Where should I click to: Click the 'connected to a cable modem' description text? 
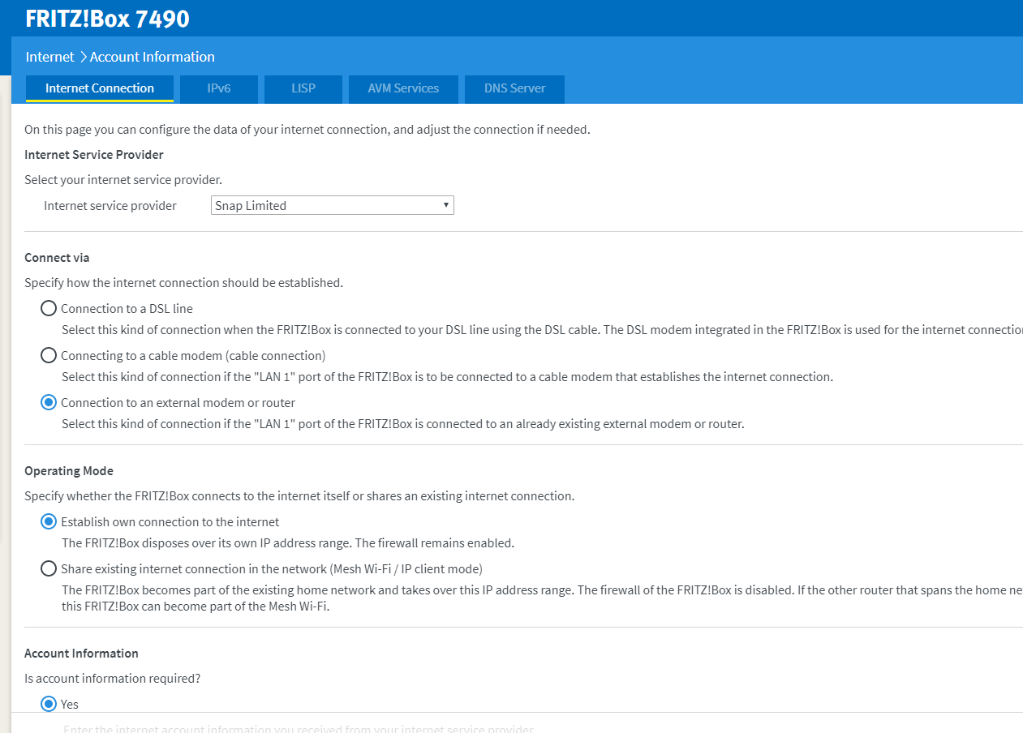(448, 377)
